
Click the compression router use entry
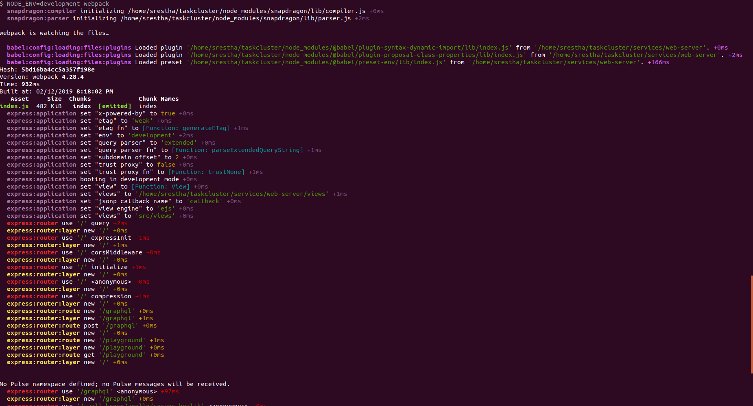tap(111, 296)
